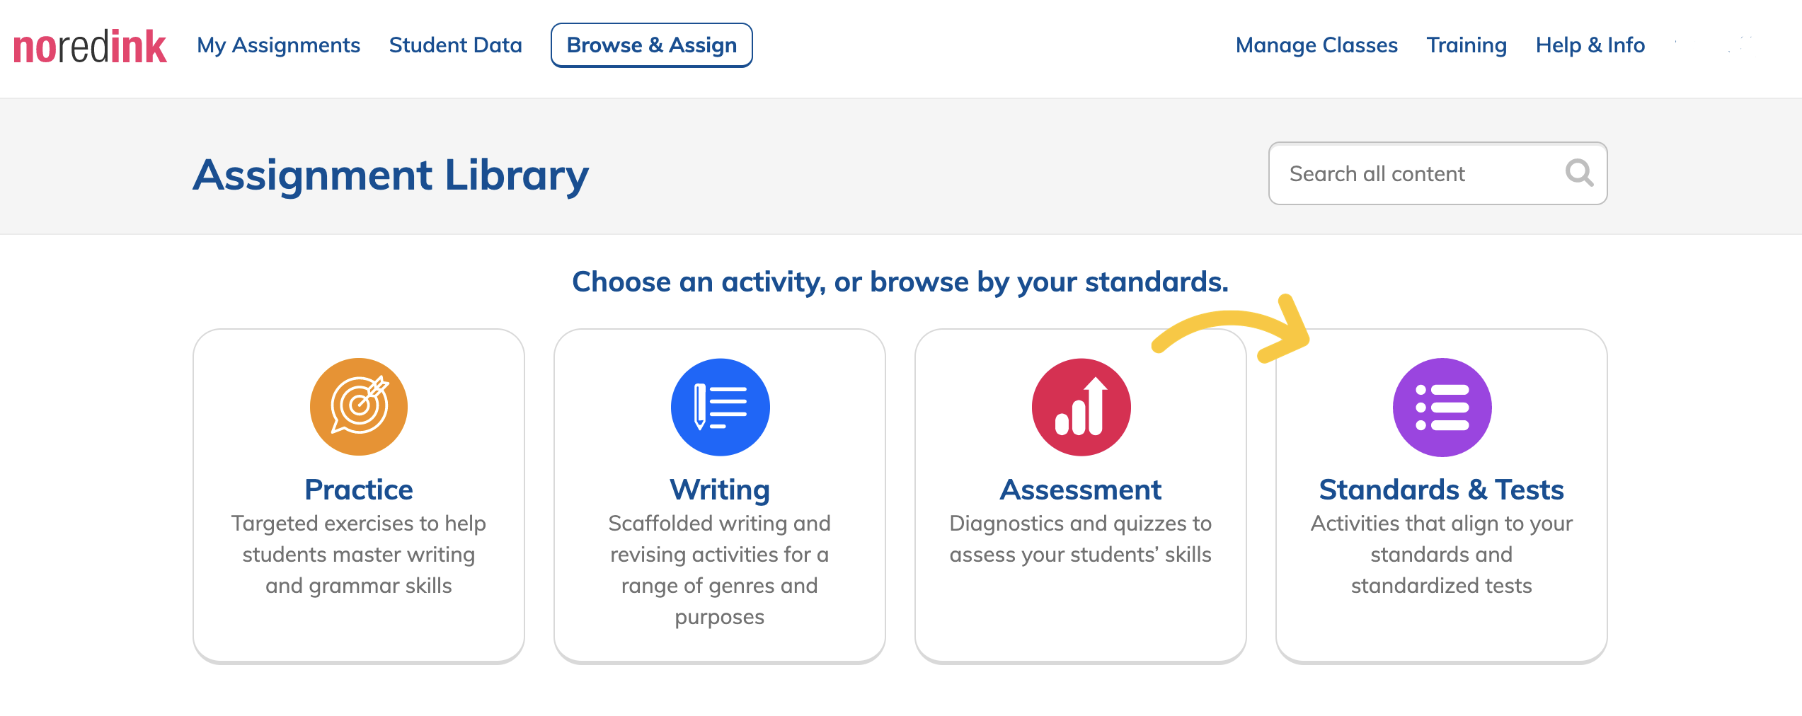The height and width of the screenshot is (716, 1802).
Task: Click the purple Standards & Tests list icon
Action: coord(1442,407)
